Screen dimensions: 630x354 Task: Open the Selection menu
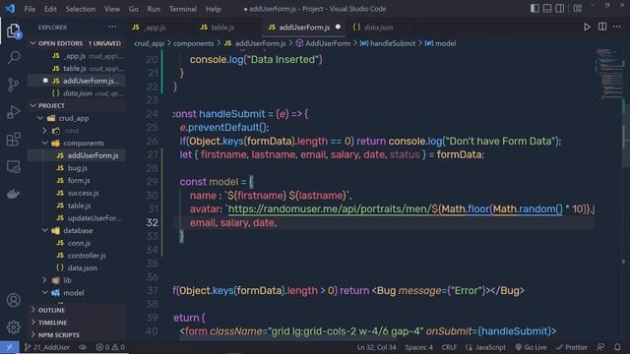coord(81,9)
